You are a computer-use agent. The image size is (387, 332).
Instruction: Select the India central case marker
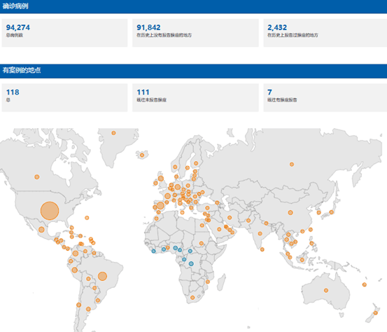pyautogui.click(x=260, y=233)
